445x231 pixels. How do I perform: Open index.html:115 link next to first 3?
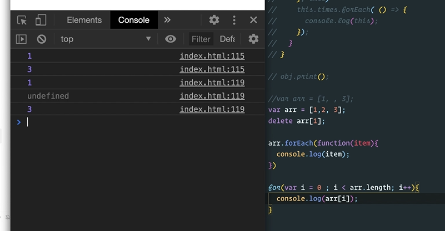[x=212, y=69]
